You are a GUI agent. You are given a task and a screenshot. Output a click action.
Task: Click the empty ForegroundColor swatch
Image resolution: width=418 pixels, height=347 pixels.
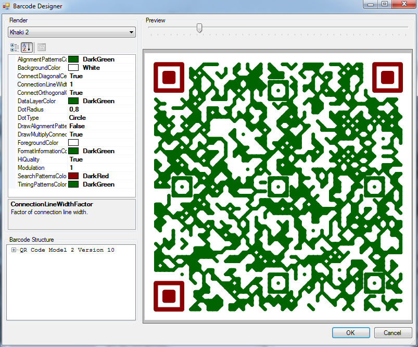(73, 143)
